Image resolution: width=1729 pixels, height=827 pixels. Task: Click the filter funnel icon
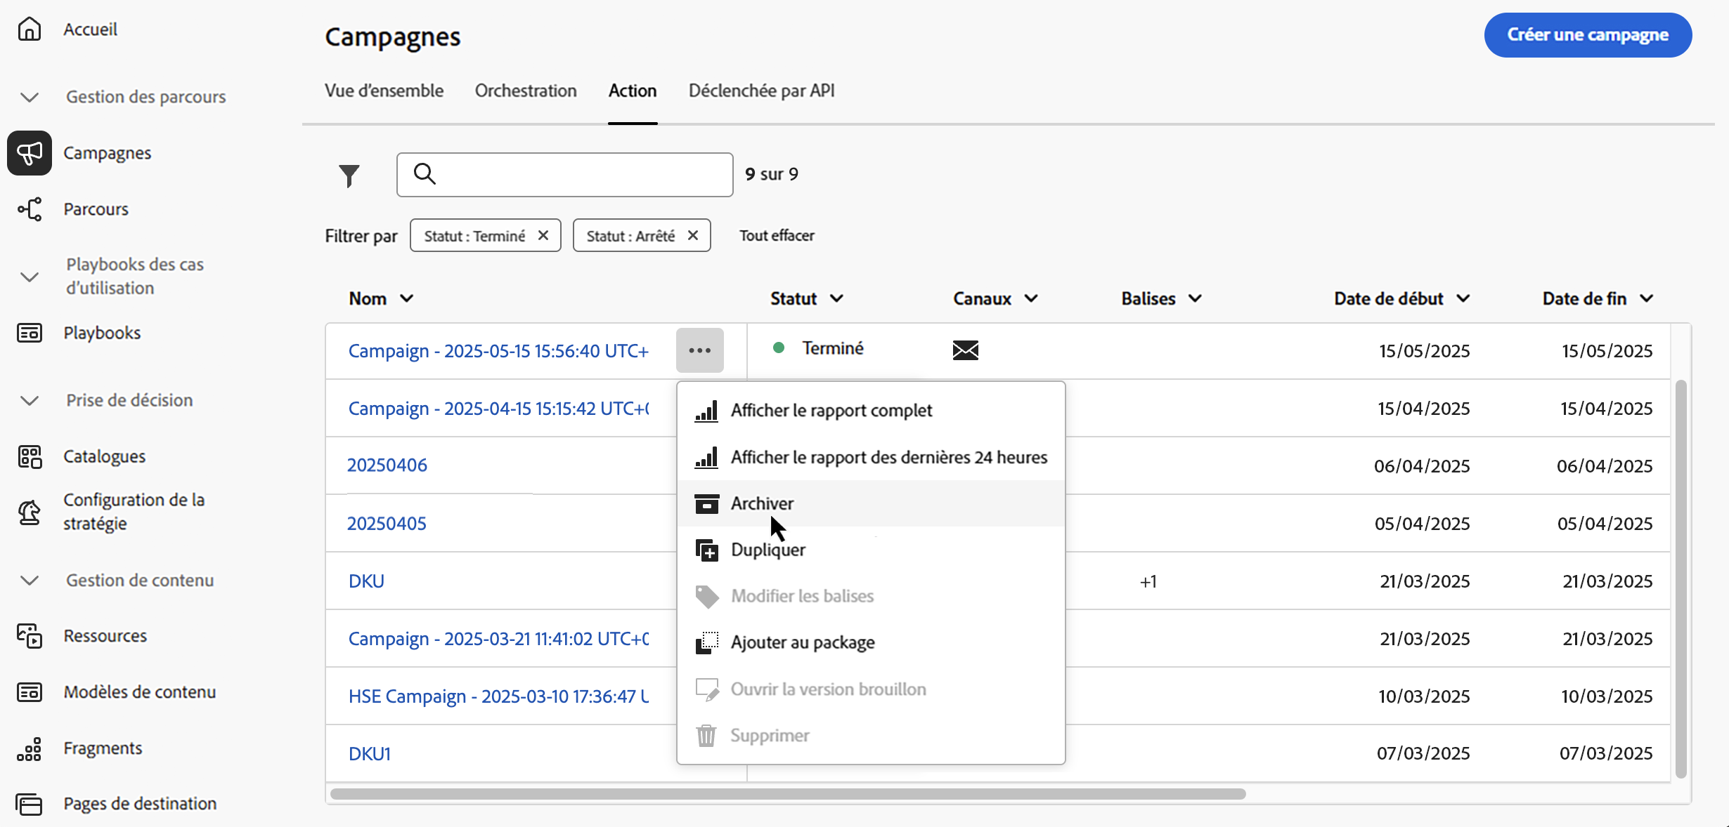pos(349,175)
